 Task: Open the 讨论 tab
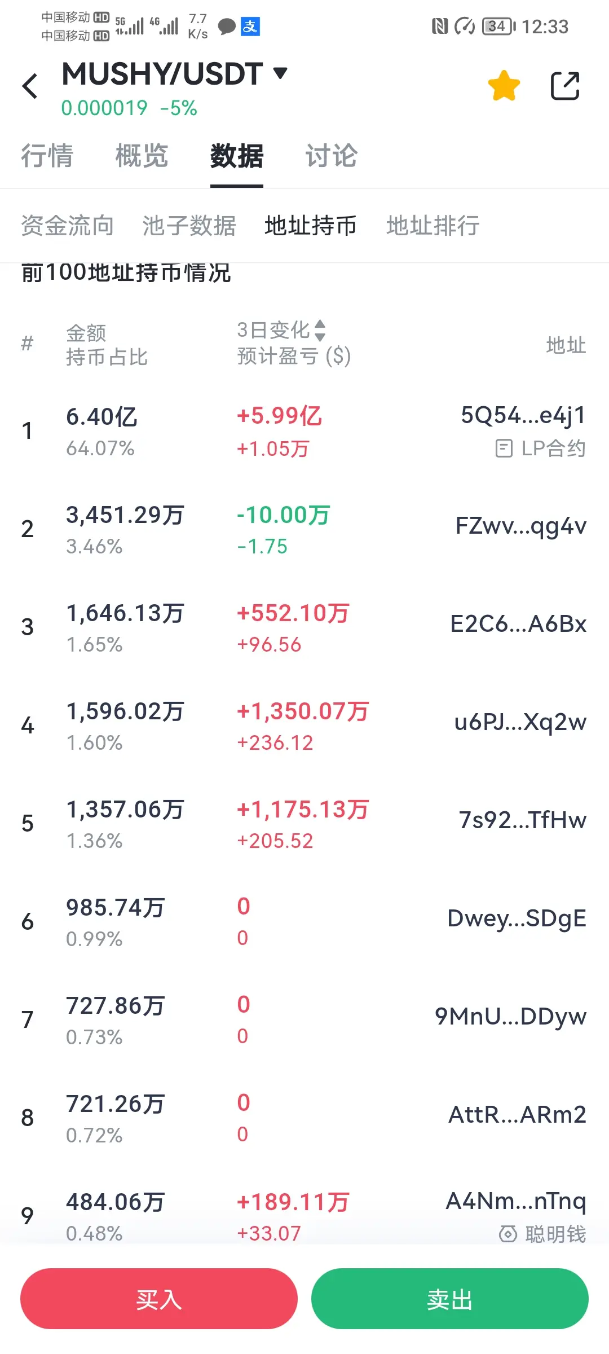pyautogui.click(x=332, y=156)
